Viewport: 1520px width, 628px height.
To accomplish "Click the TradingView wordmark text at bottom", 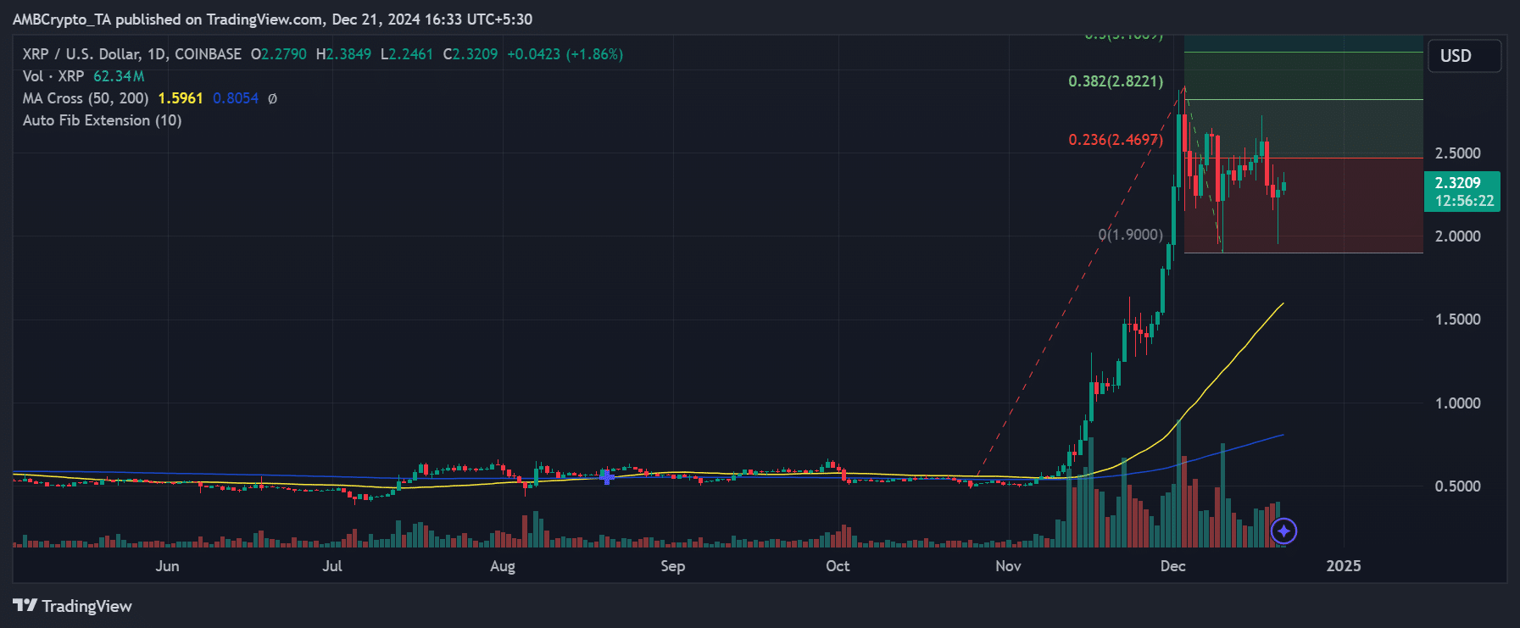I will [86, 606].
